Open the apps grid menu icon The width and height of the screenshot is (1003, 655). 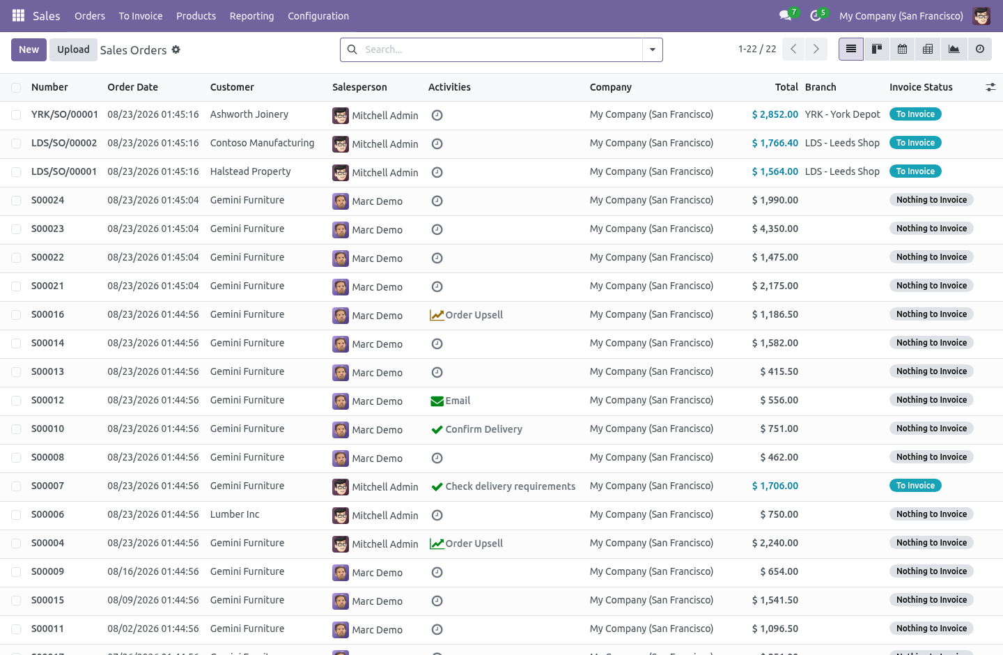(x=19, y=15)
